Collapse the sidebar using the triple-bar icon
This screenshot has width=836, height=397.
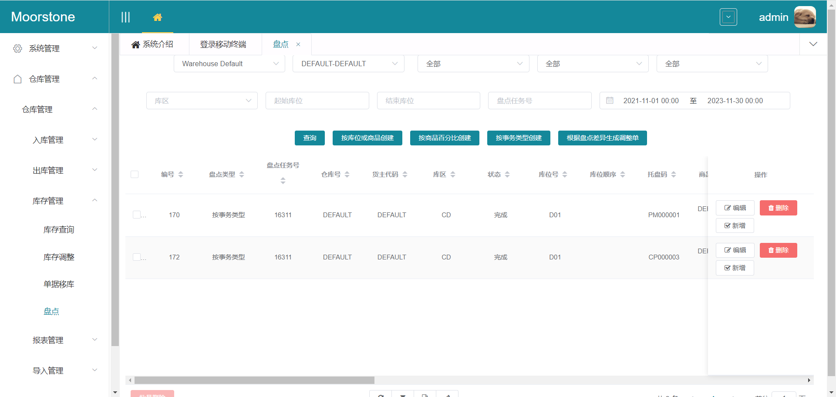(x=126, y=17)
